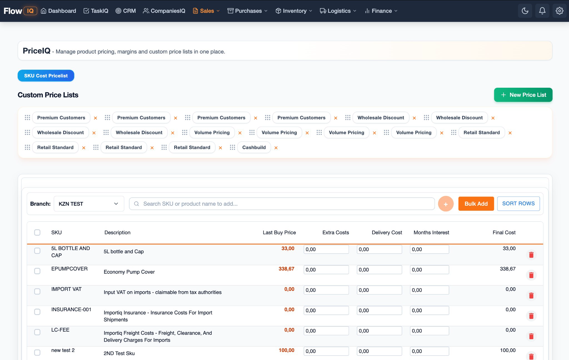Click the orange plus icon beside search

(446, 203)
